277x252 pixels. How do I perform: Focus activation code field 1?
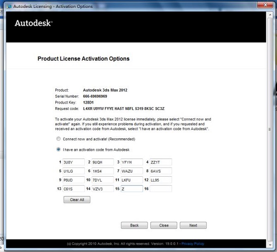73,162
